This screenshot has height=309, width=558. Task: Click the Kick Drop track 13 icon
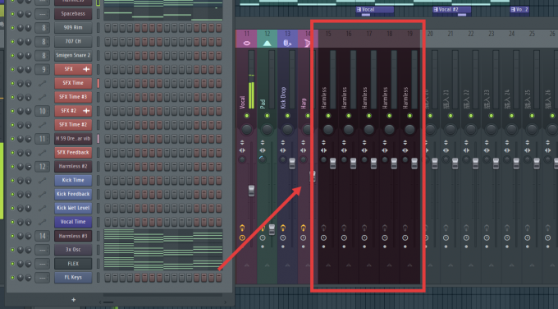(x=287, y=43)
